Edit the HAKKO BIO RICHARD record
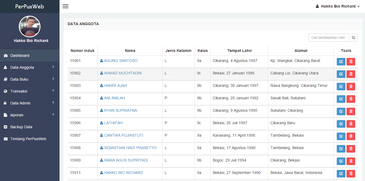The width and height of the screenshot is (365, 181). tap(341, 174)
